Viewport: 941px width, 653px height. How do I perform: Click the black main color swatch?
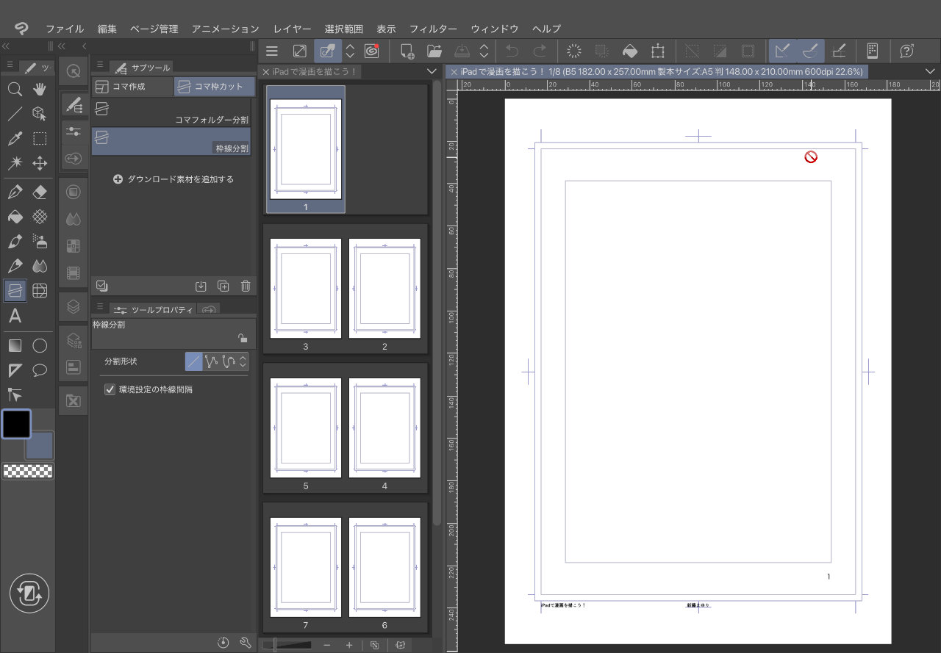16,424
